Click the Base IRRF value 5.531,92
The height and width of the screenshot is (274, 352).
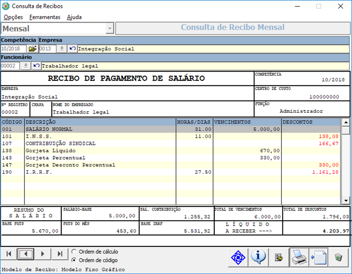point(197,231)
